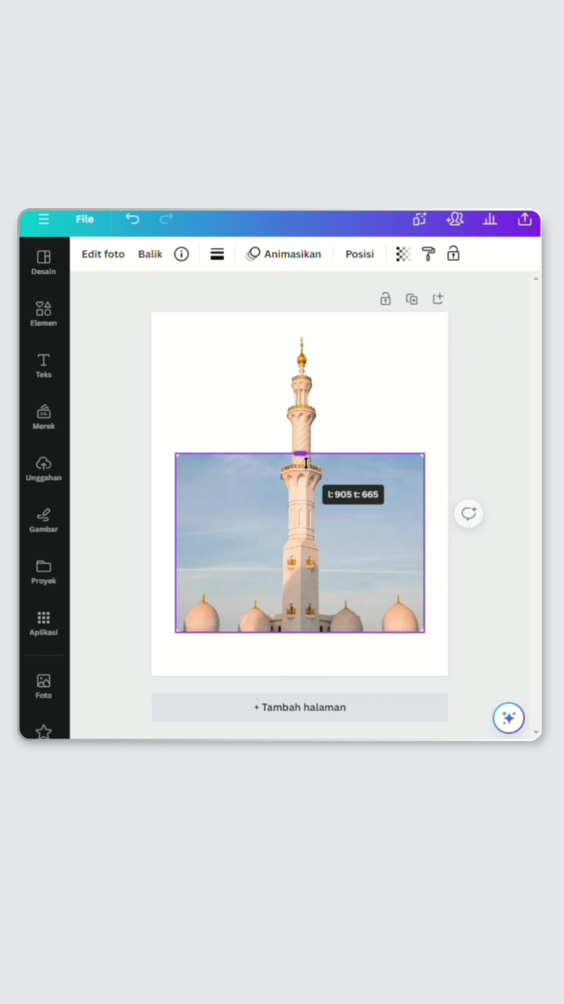Screen dimensions: 564x1004
Task: Open the hamburger main menu
Action: [44, 219]
